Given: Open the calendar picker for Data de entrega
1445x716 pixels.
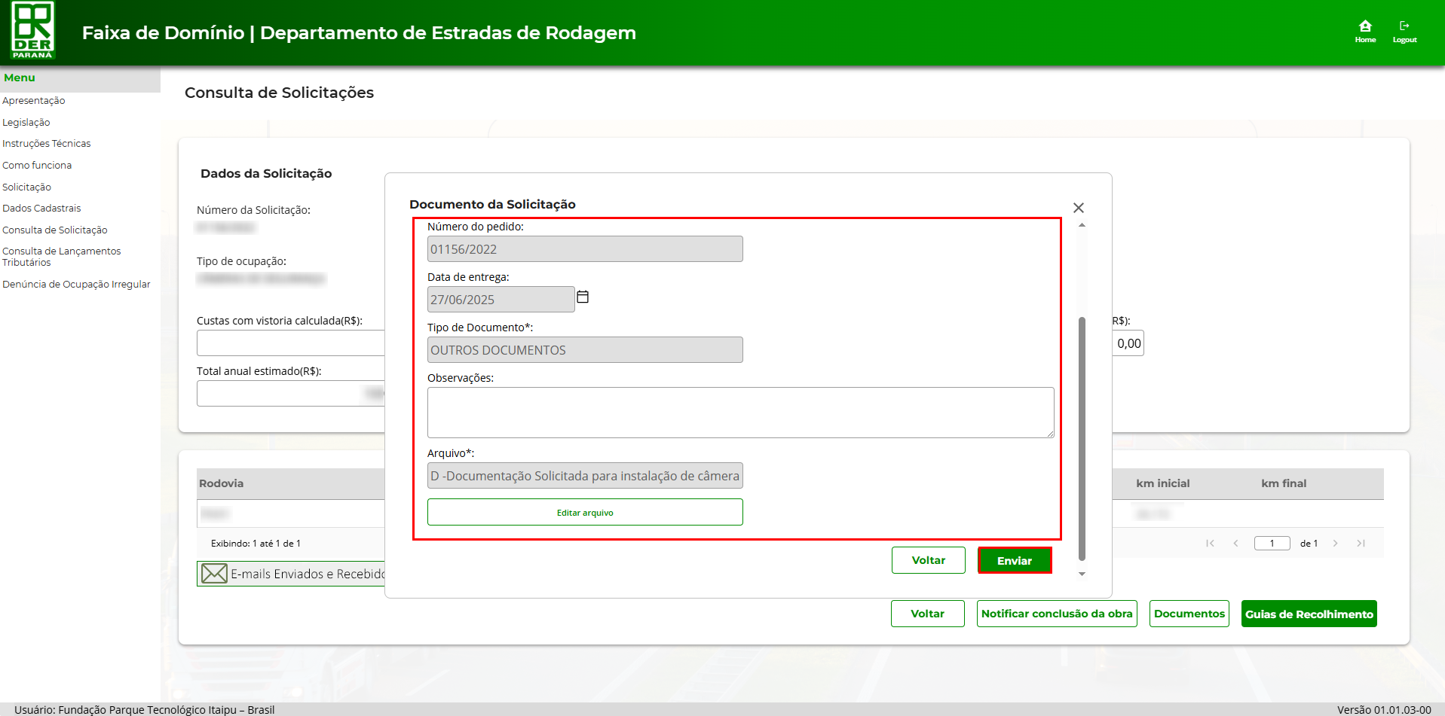Looking at the screenshot, I should 583,297.
